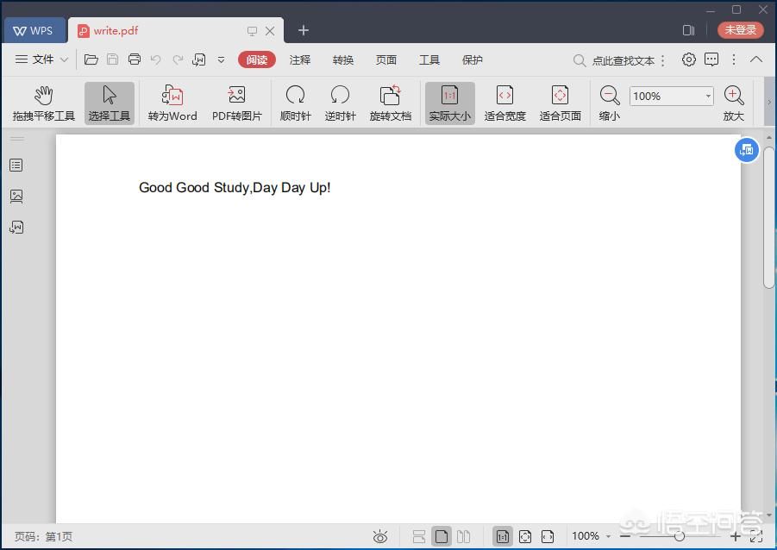Screen dimensions: 777x550
Task: Switch to two-page layout in status bar
Action: coord(463,536)
